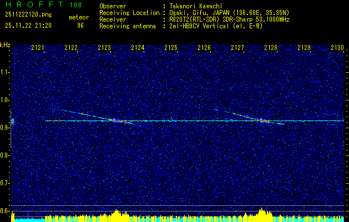Screen dimensions: 349x222
Task: Click the small spike on carrier near 2125
Action: point(171,118)
